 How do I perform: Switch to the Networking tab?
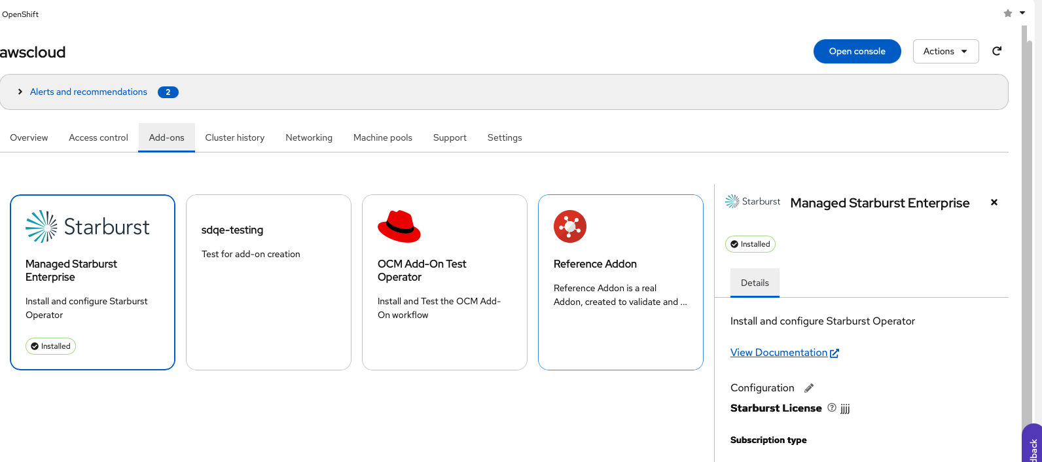[309, 137]
